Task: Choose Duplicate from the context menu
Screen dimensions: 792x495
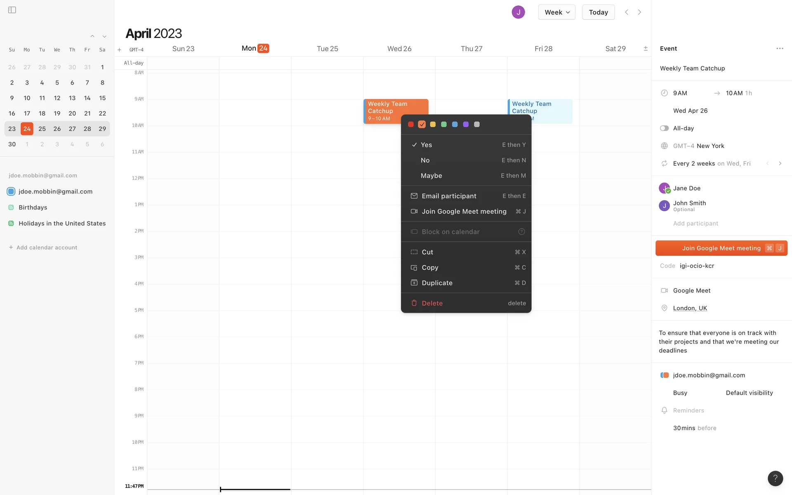Action: click(x=437, y=283)
